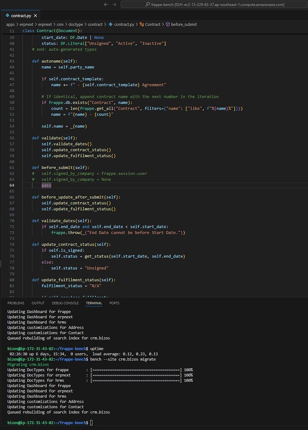This screenshot has height=430, width=308.
Task: Click the Contract class symbol icon in breadcrumbs
Action: [x=141, y=24]
